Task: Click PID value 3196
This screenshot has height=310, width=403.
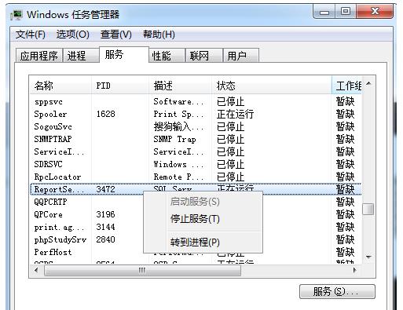Action: (x=105, y=215)
